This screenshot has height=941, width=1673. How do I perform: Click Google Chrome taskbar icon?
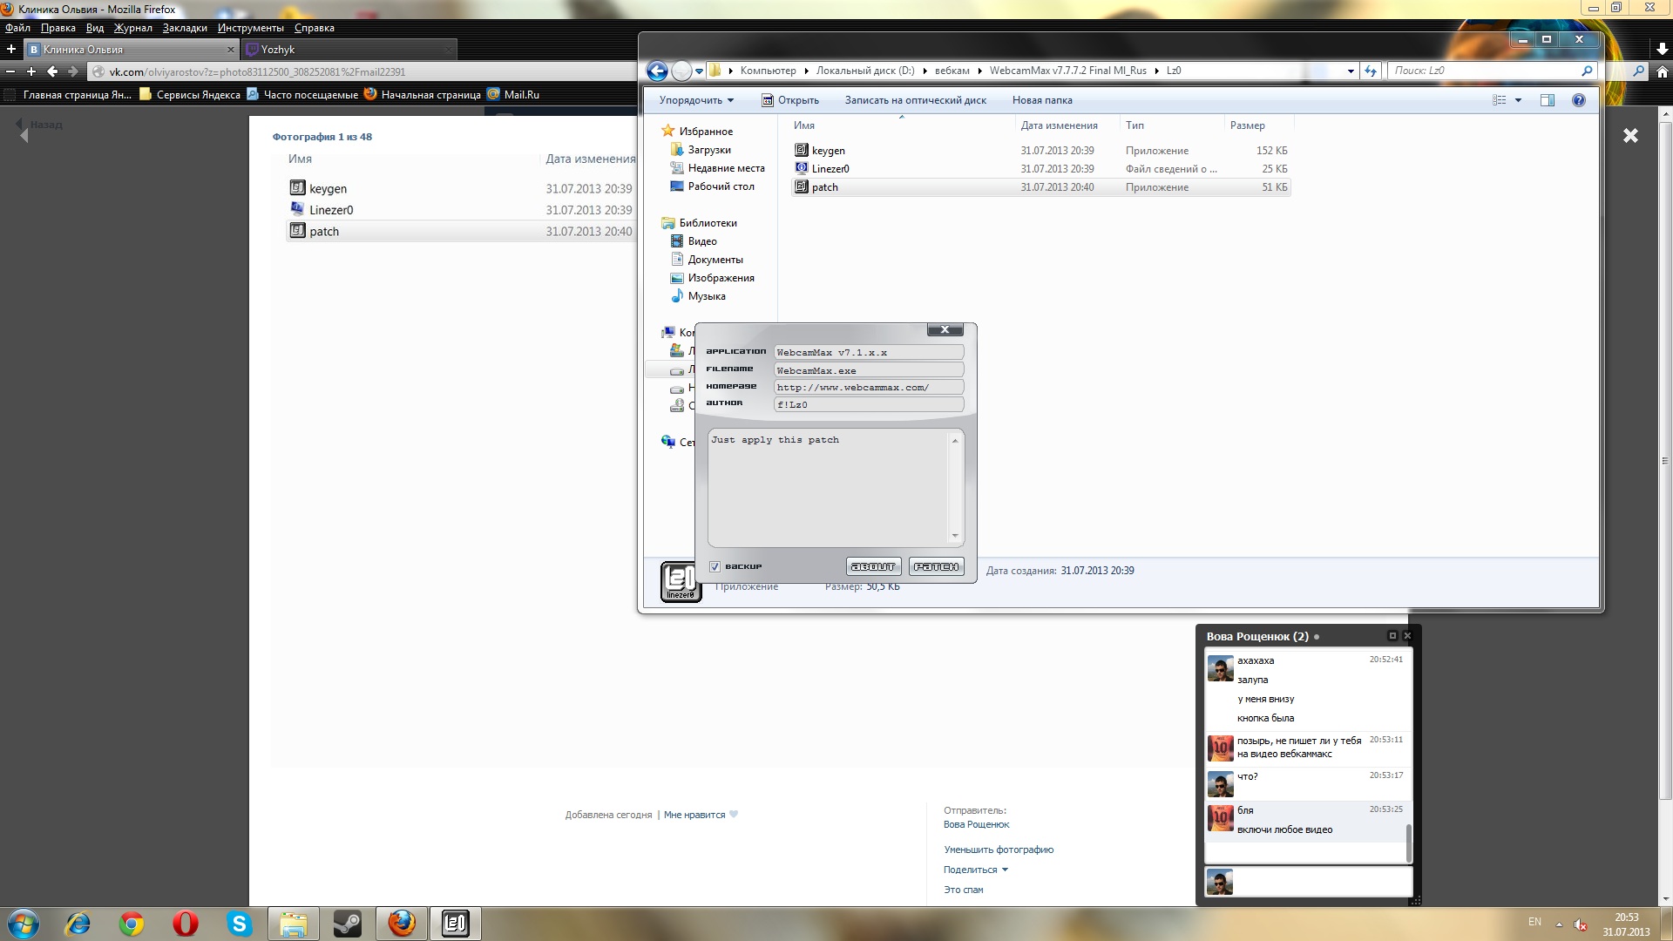tap(132, 924)
